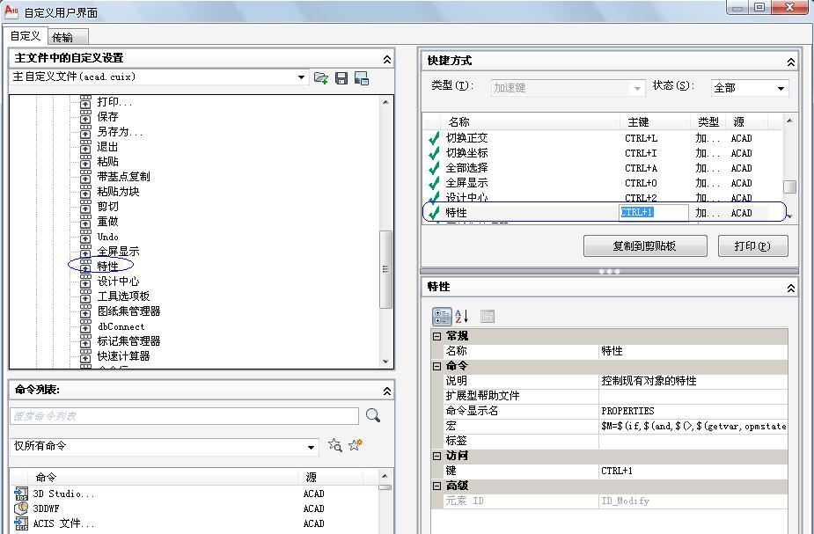Click the icon beside Undo tree item
The height and width of the screenshot is (534, 814).
coord(85,237)
